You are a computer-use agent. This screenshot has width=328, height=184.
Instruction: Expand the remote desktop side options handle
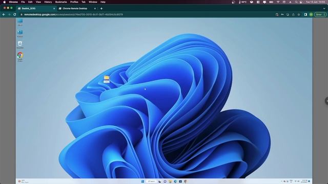point(326,101)
